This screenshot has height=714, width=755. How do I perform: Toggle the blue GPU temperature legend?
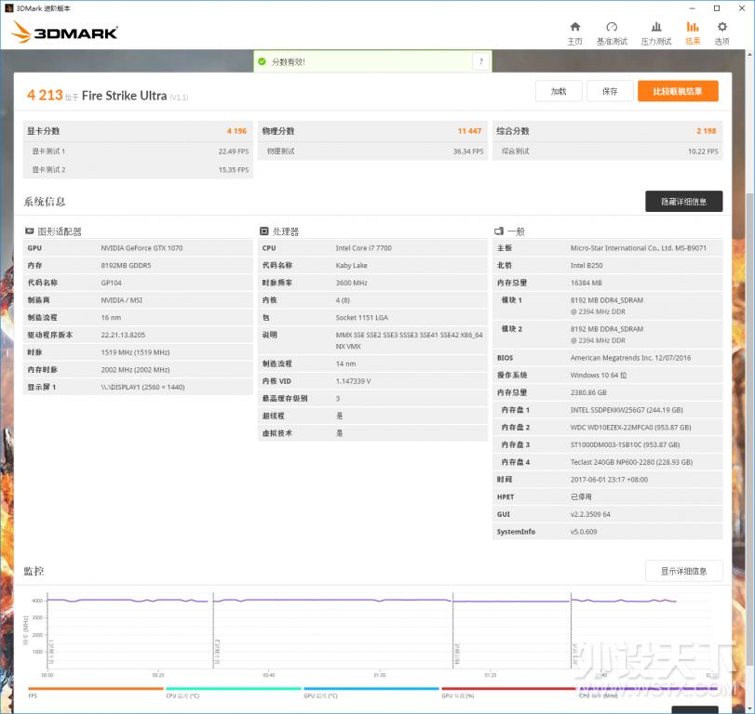pyautogui.click(x=371, y=689)
